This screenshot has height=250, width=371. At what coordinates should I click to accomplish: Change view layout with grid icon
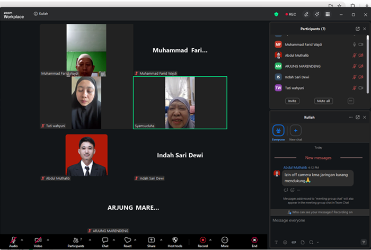tap(328, 14)
